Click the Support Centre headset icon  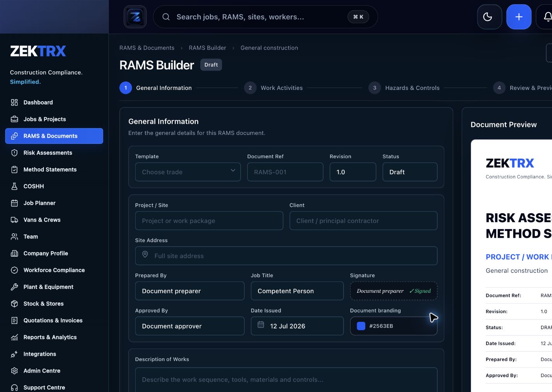click(x=14, y=387)
